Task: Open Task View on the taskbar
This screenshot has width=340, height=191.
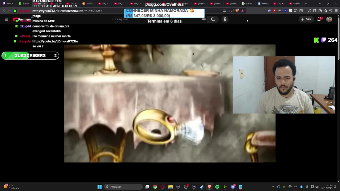Action: tap(147, 187)
